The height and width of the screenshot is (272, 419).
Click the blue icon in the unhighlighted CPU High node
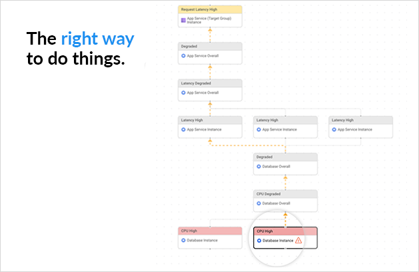point(184,240)
